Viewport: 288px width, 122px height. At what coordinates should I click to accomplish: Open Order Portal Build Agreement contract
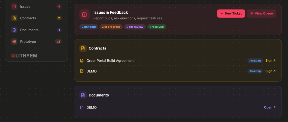[x=110, y=61]
